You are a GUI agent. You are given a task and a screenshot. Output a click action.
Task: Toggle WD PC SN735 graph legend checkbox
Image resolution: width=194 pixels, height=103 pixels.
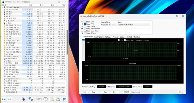coord(125,40)
